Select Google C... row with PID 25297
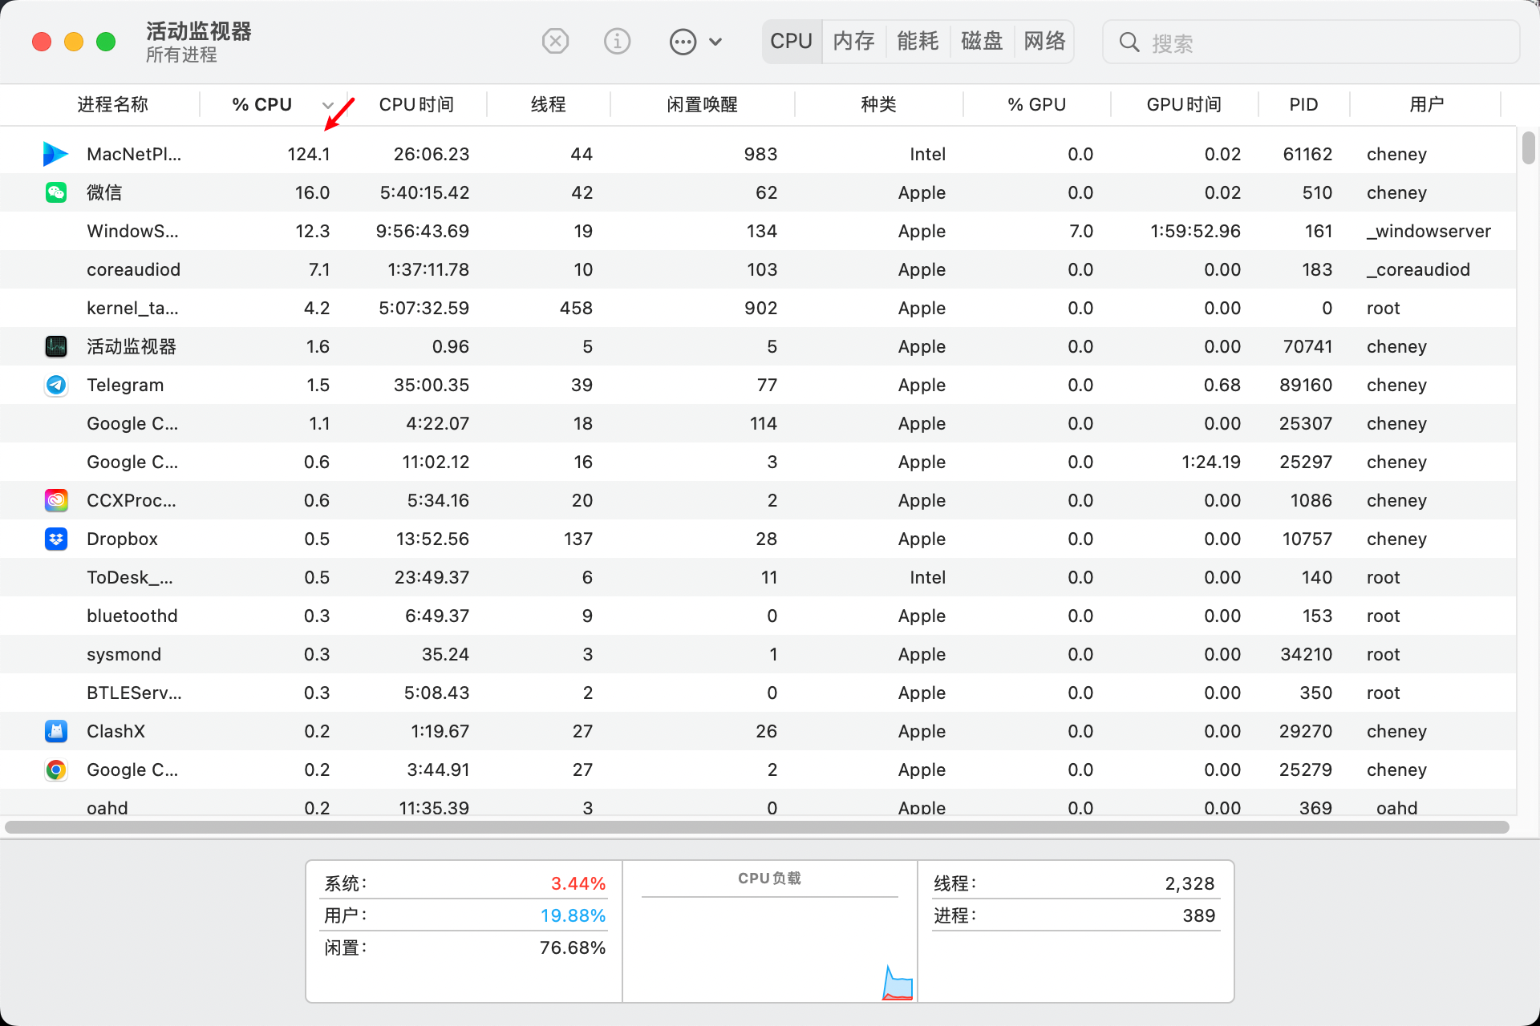This screenshot has height=1026, width=1540. [758, 462]
